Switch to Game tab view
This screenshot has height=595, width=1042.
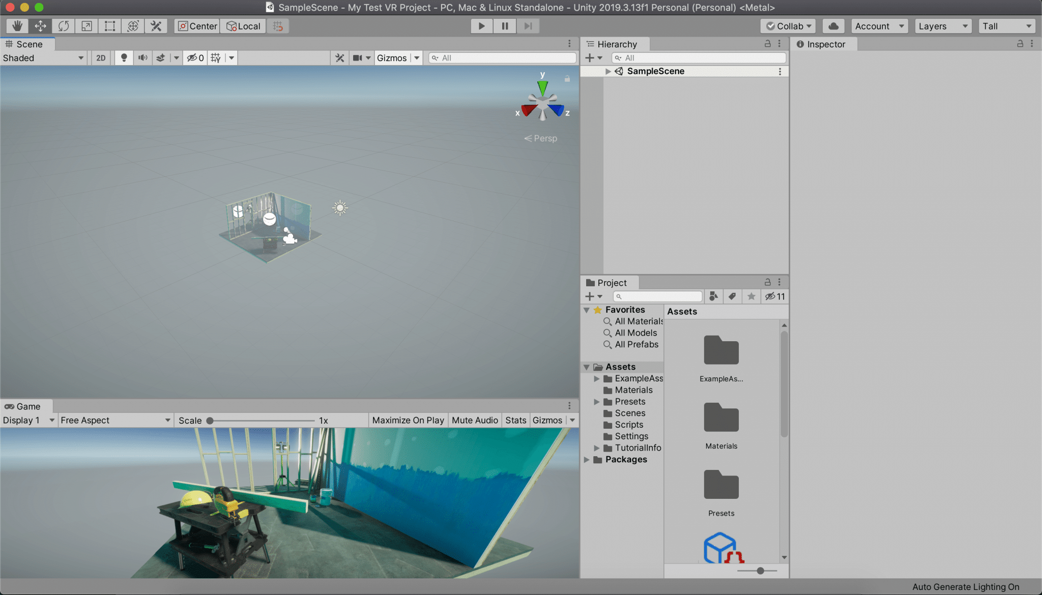26,405
